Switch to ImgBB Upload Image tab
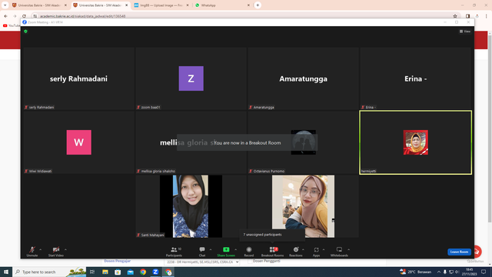492x277 pixels. (x=161, y=5)
